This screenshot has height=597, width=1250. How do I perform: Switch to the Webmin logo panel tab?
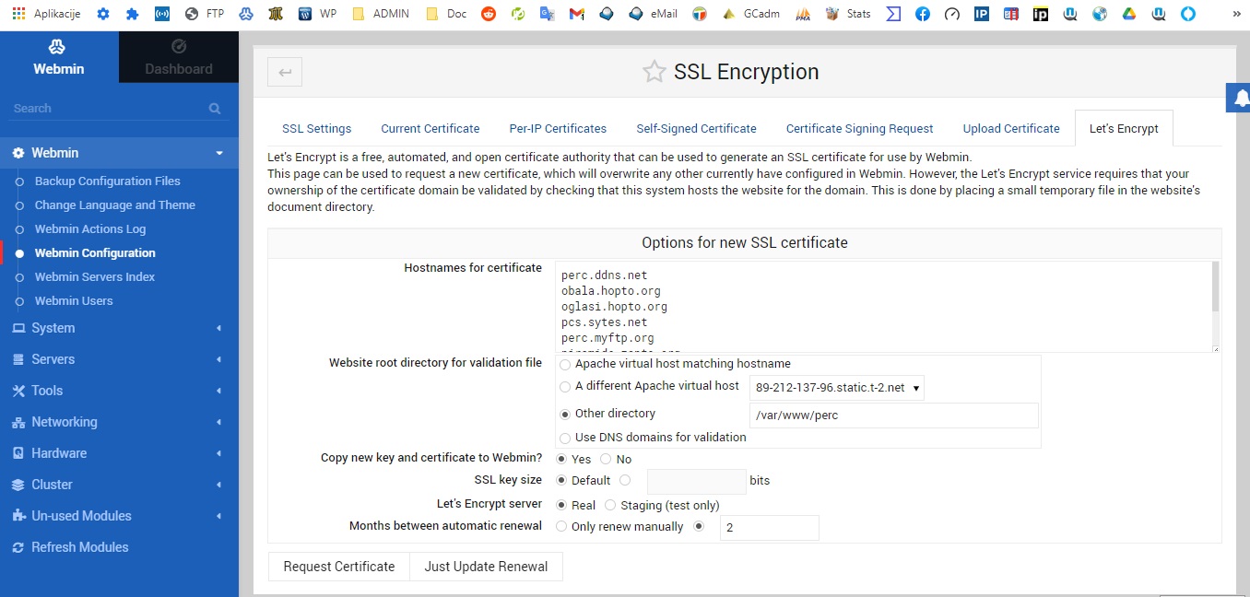tap(59, 57)
